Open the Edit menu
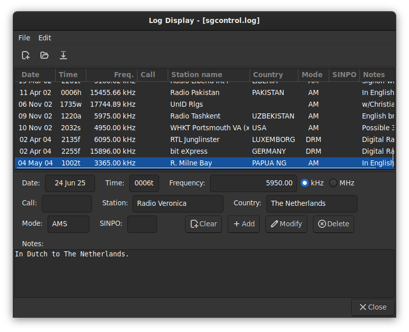 44,38
